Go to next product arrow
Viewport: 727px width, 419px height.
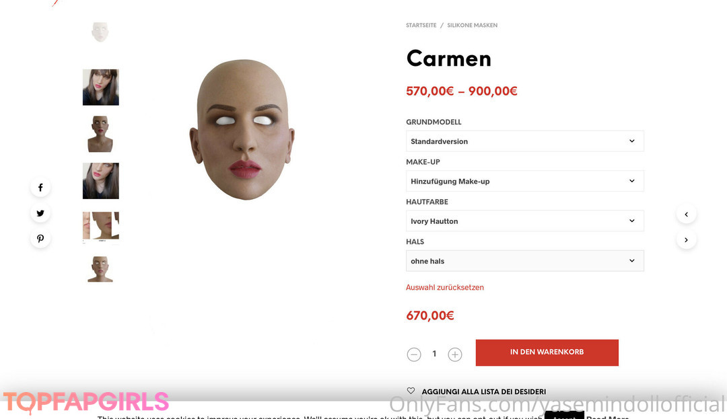(686, 240)
